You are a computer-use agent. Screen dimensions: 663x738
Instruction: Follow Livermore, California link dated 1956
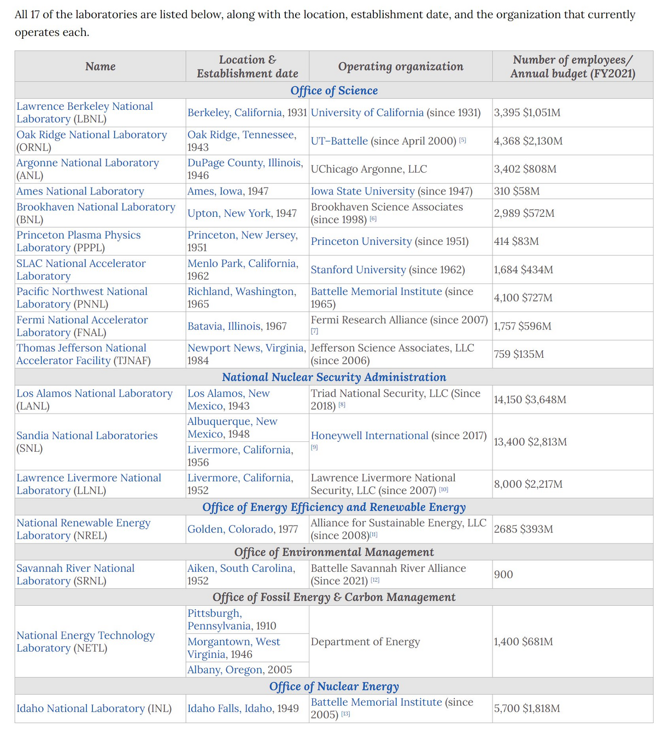[x=240, y=450]
